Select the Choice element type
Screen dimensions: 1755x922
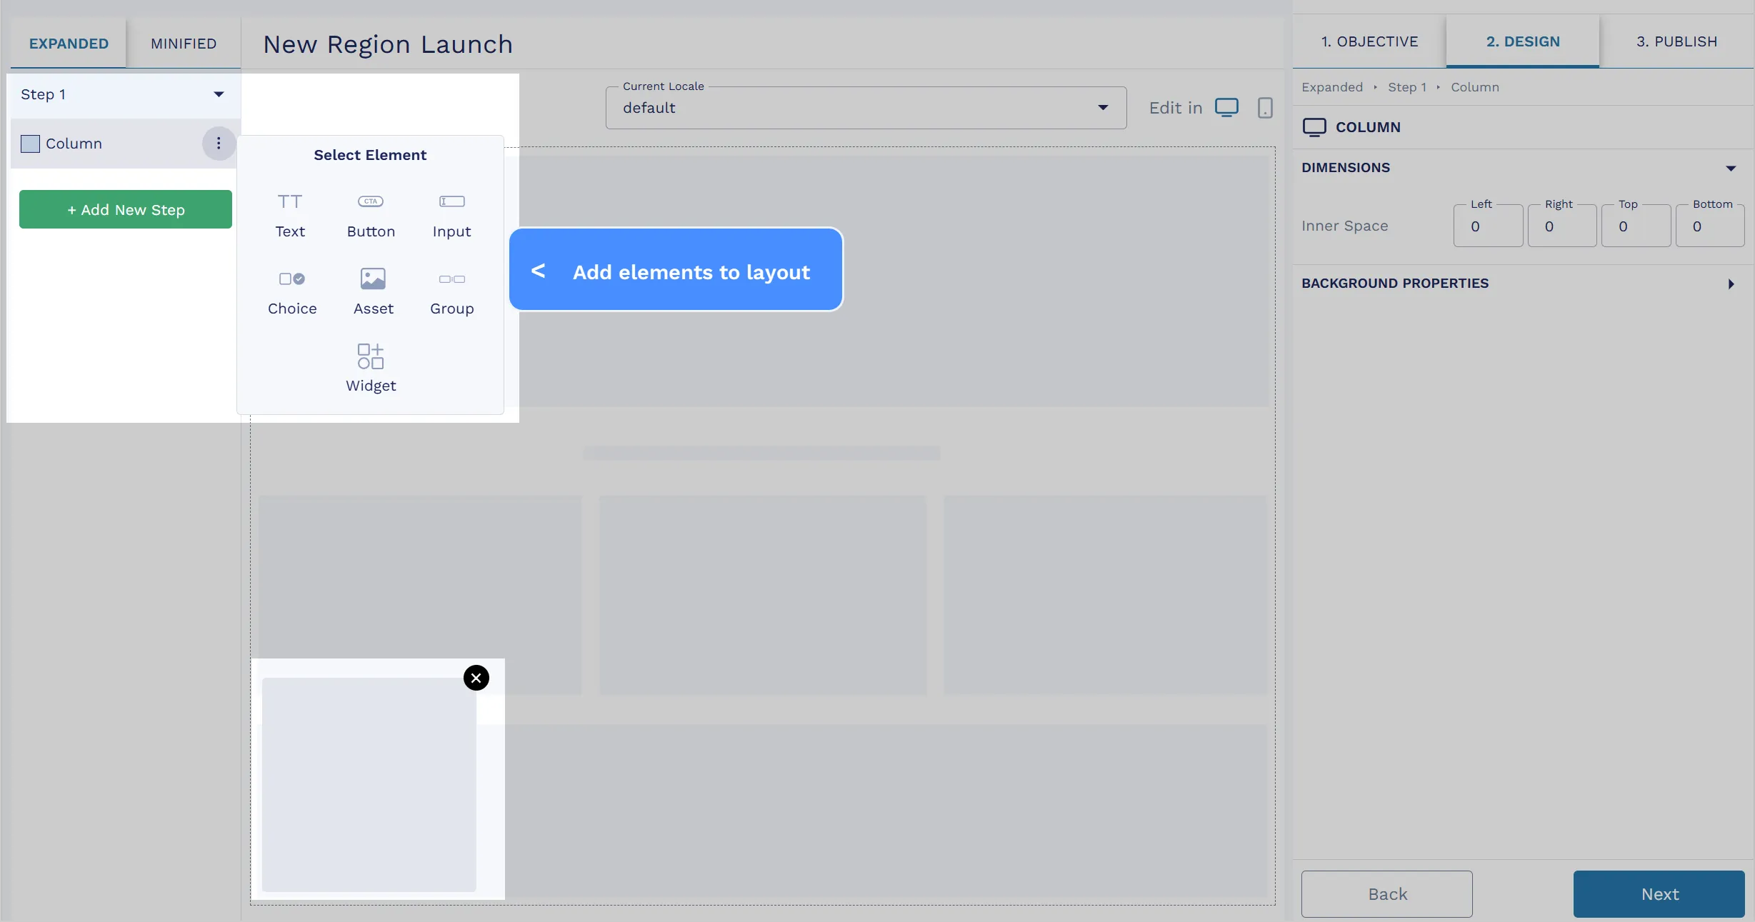(x=291, y=291)
